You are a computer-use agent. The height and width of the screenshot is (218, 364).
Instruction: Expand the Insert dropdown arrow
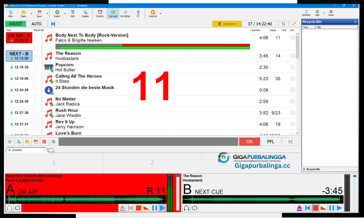point(65,14)
